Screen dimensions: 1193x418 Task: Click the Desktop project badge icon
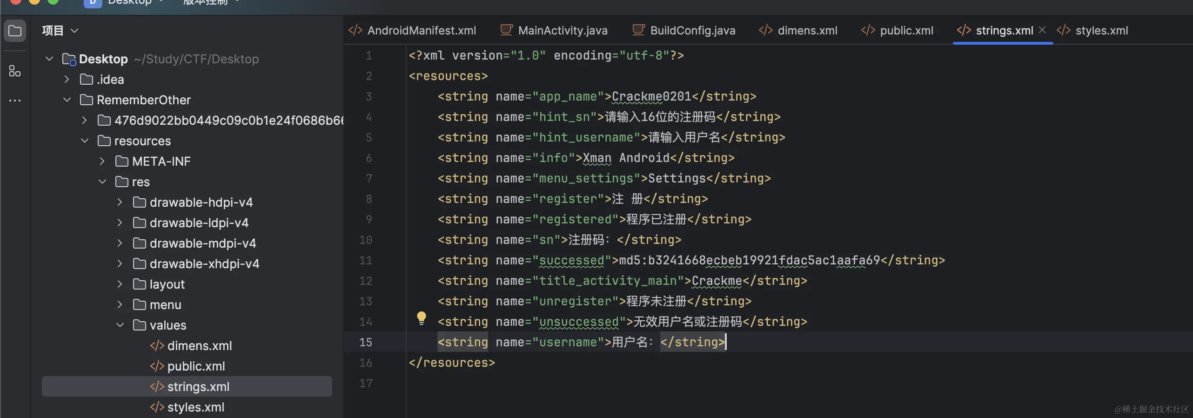tap(93, 3)
